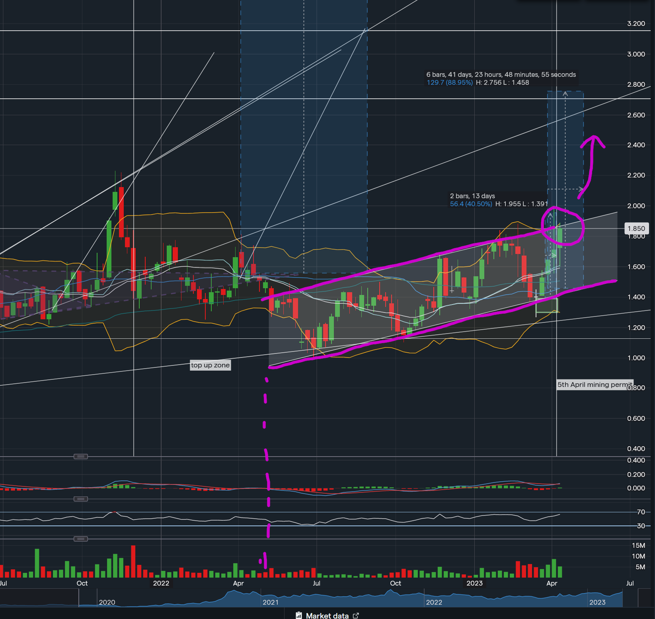Select the 'top up zone' text label
Viewport: 655px width, 619px height.
coord(210,365)
